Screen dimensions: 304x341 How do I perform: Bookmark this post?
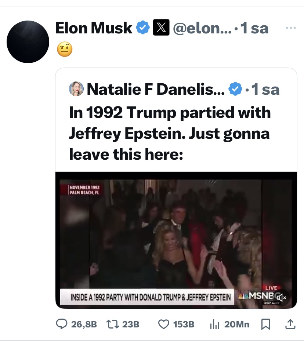tap(266, 324)
